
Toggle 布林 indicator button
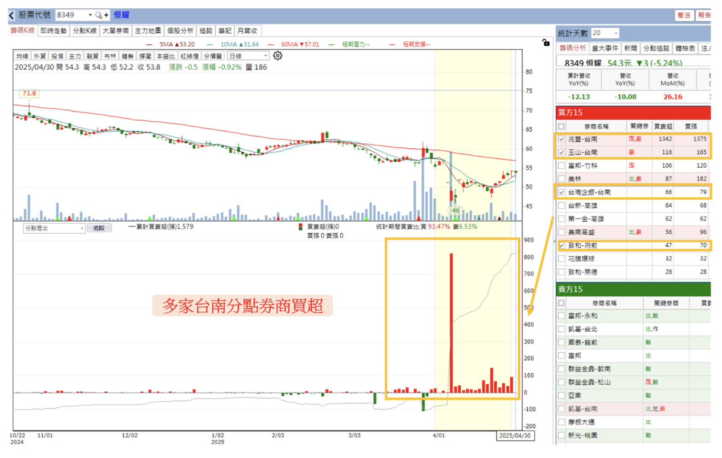110,56
